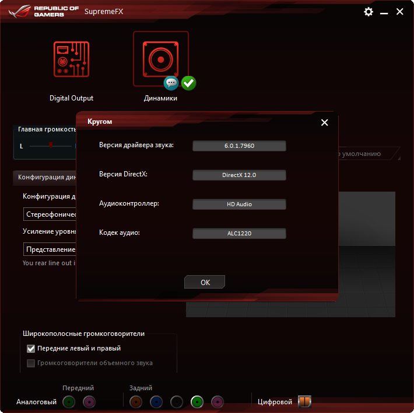This screenshot has width=414, height=413.
Task: Click front pink analog jack
Action: [x=89, y=402]
